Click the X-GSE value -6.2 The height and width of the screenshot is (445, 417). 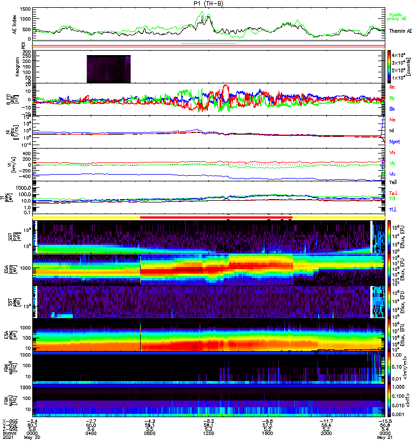(209, 421)
